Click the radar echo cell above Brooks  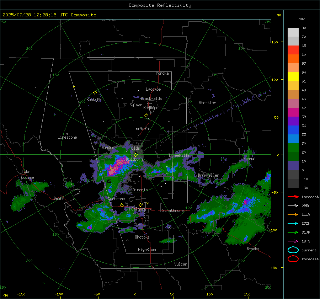pos(246,238)
